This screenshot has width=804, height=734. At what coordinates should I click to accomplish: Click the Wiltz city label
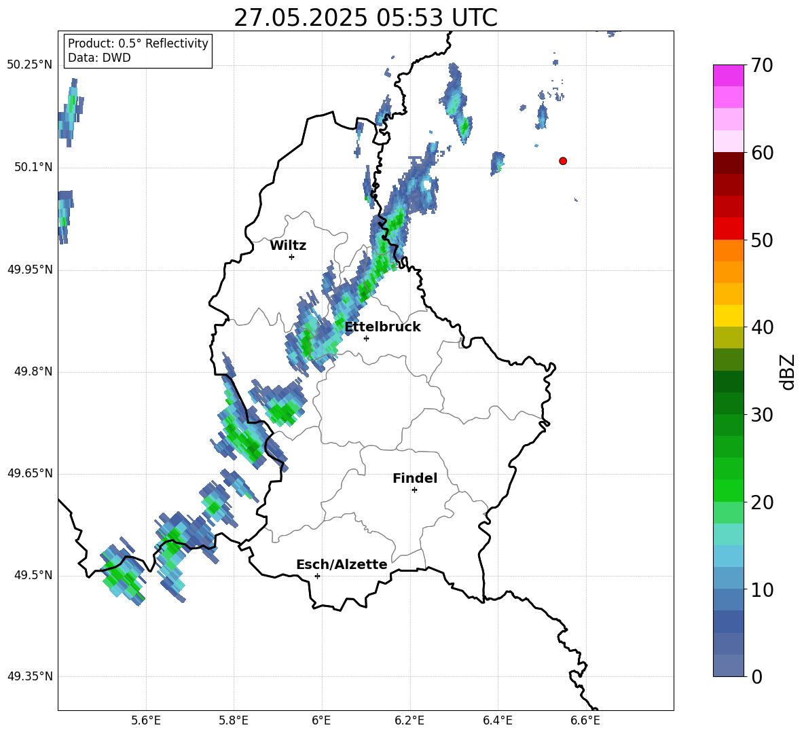click(288, 246)
